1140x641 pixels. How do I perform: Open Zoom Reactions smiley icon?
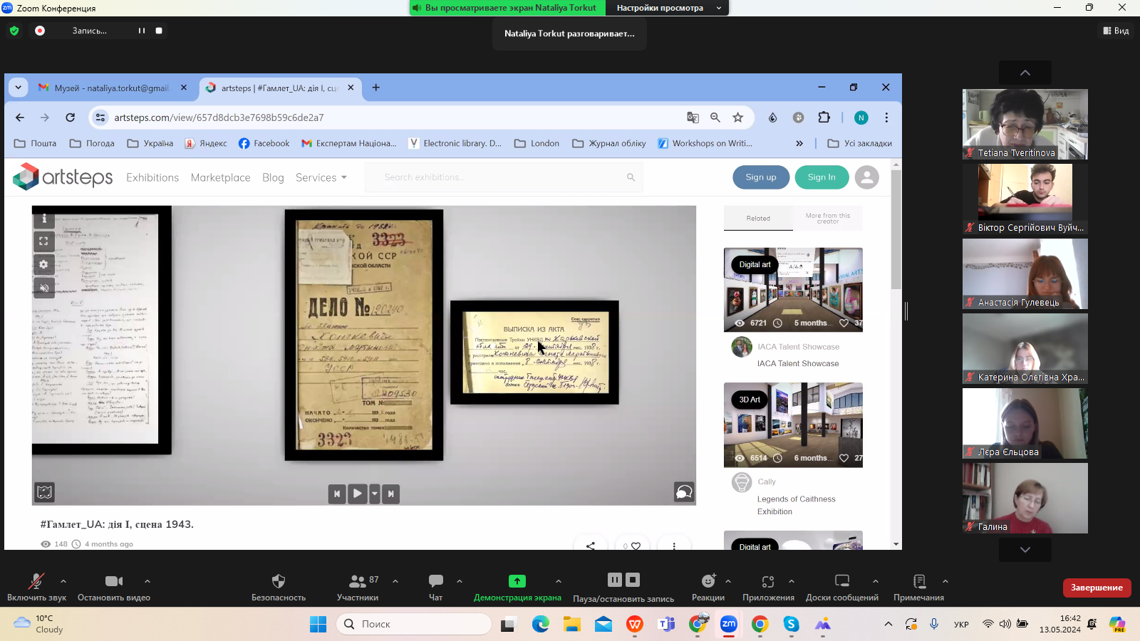[708, 581]
